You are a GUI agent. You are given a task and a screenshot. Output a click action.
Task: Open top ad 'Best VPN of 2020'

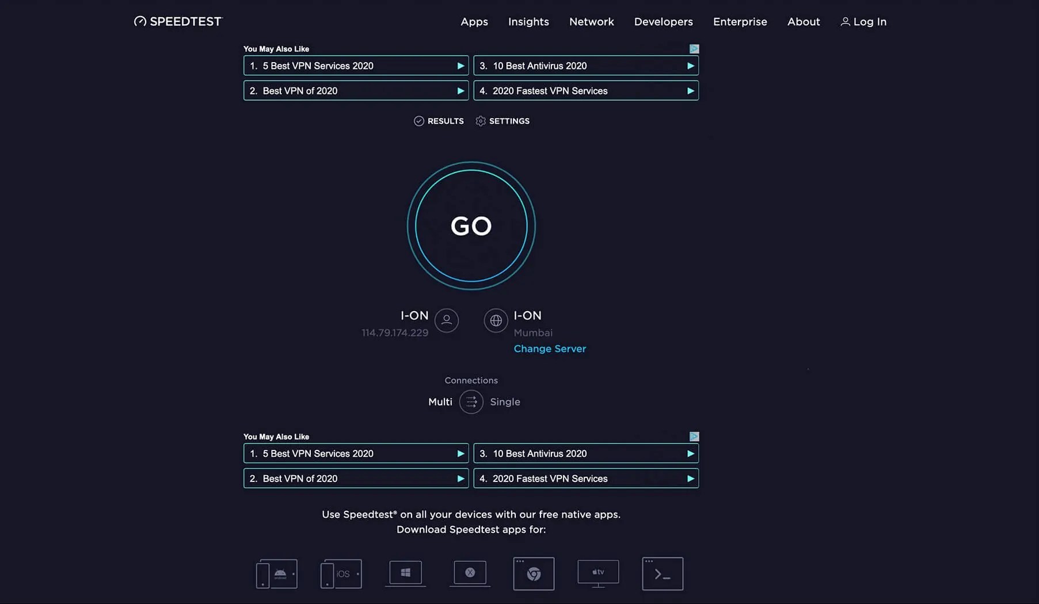pyautogui.click(x=356, y=90)
